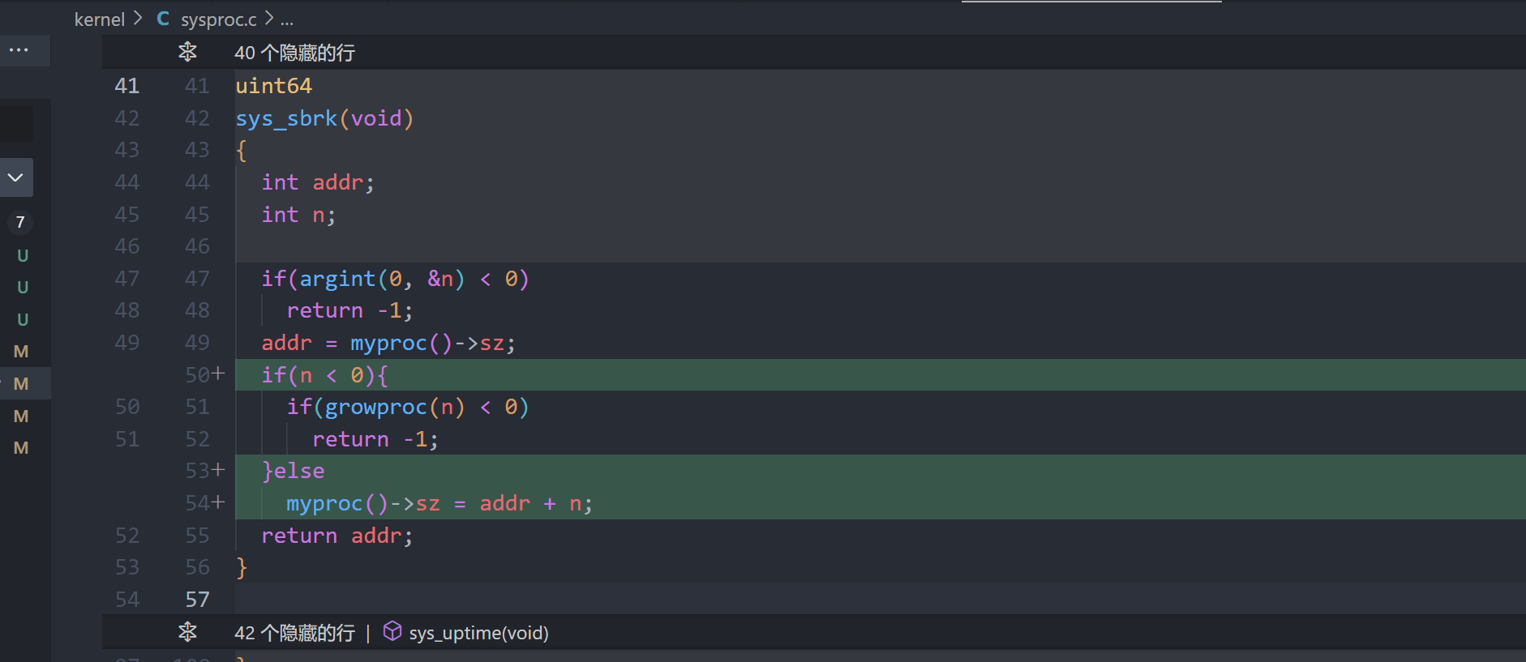Expand the 42 hidden lines fold icon
Viewport: 1526px width, 662px height.
(187, 632)
